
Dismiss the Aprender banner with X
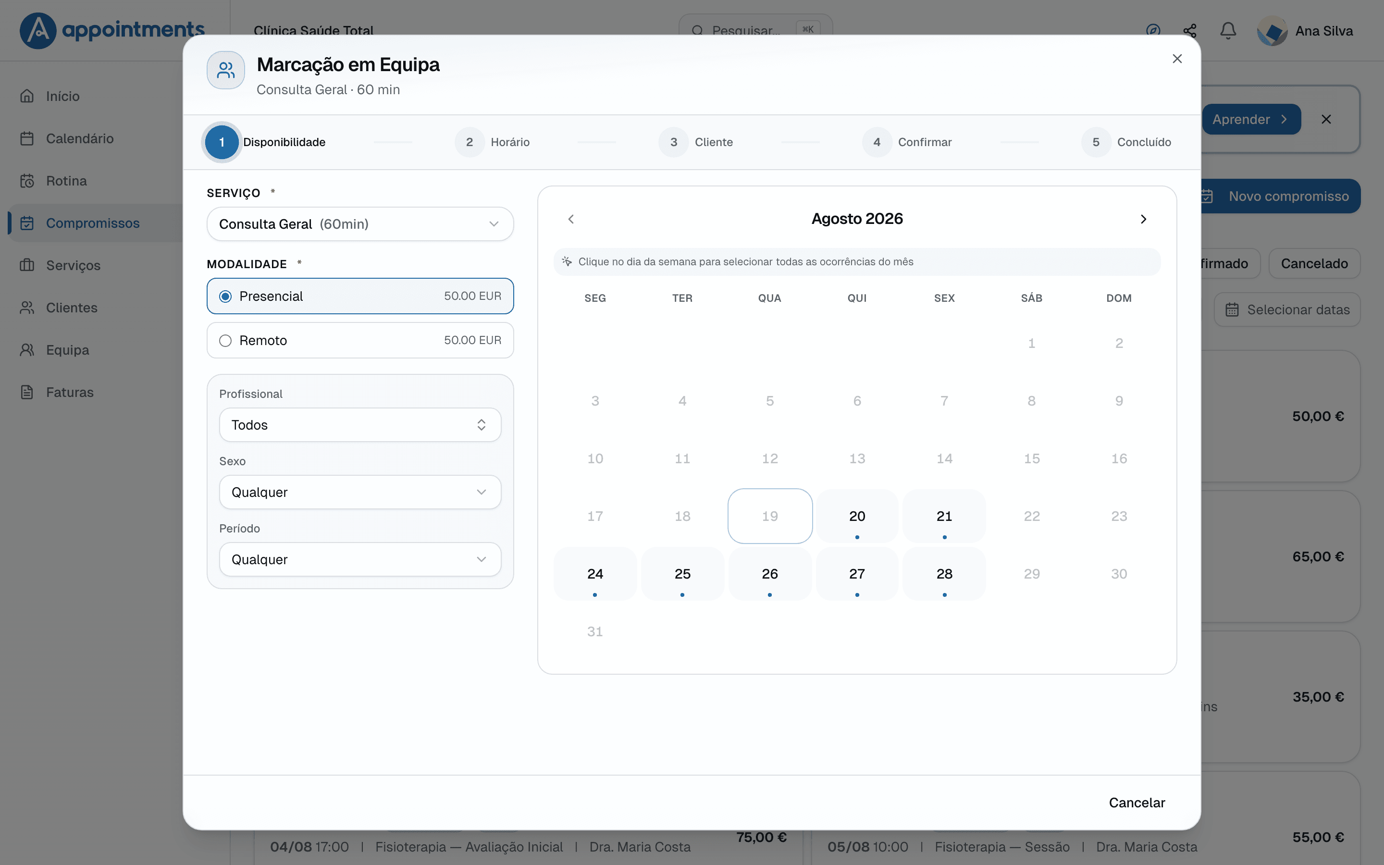pos(1326,119)
